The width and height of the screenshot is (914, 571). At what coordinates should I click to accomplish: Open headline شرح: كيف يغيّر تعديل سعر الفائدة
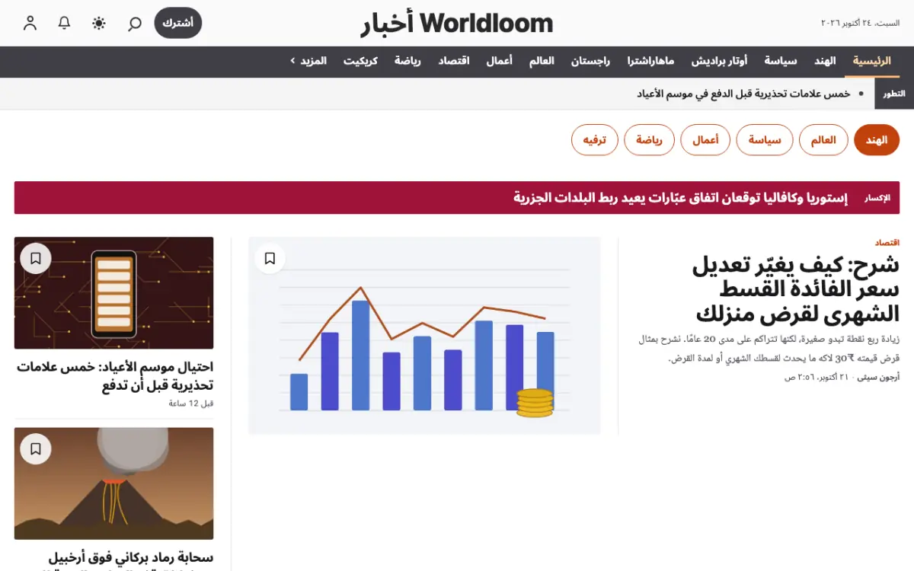click(x=796, y=290)
